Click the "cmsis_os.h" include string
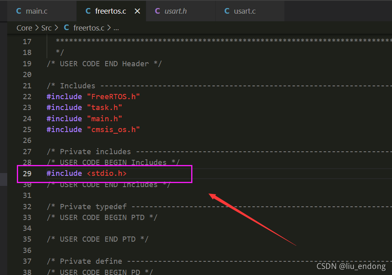The height and width of the screenshot is (275, 392). [x=113, y=130]
